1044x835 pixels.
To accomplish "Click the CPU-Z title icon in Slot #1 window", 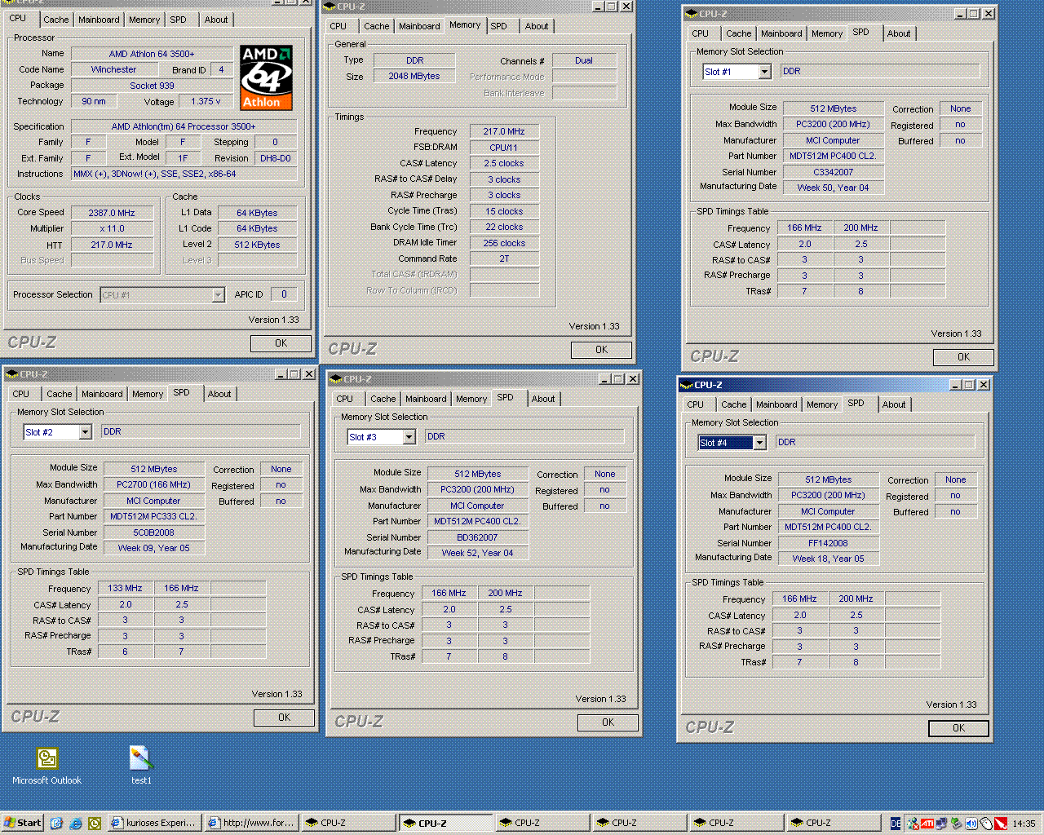I will pos(691,14).
